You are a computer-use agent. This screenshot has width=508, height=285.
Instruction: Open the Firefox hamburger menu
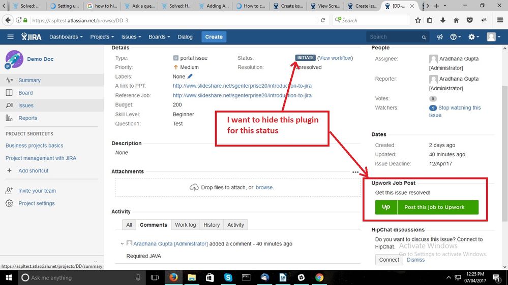[x=500, y=20]
